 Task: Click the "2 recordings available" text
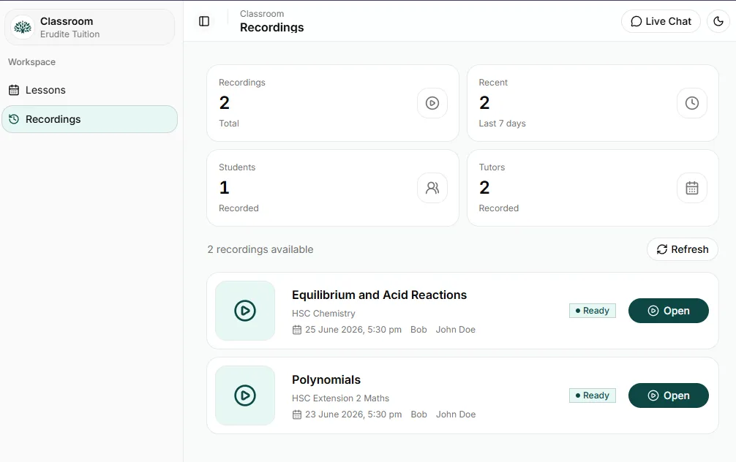point(260,249)
